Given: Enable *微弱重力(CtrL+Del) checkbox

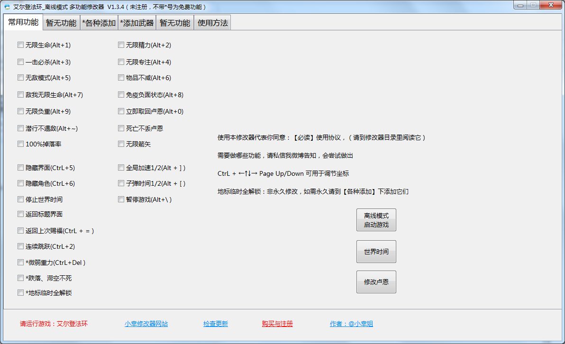Looking at the screenshot, I should pyautogui.click(x=20, y=262).
